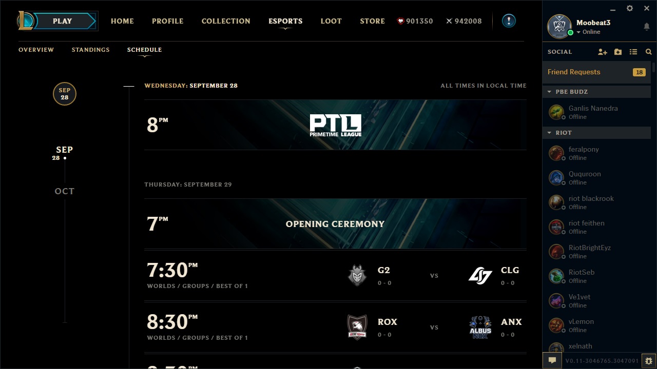
Task: Open the Opening Ceremony 7 PM event
Action: [x=335, y=224]
